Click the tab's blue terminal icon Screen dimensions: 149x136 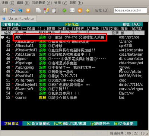coord(4,19)
